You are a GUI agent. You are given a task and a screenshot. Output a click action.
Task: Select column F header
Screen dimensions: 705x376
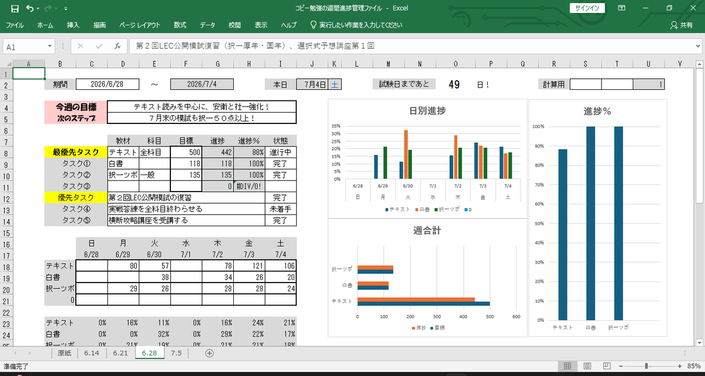pos(186,63)
